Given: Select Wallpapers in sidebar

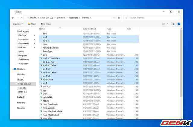Looking at the screenshot, I should point(24,64).
